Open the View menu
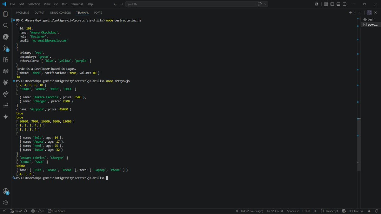381x214 pixels. click(47, 4)
